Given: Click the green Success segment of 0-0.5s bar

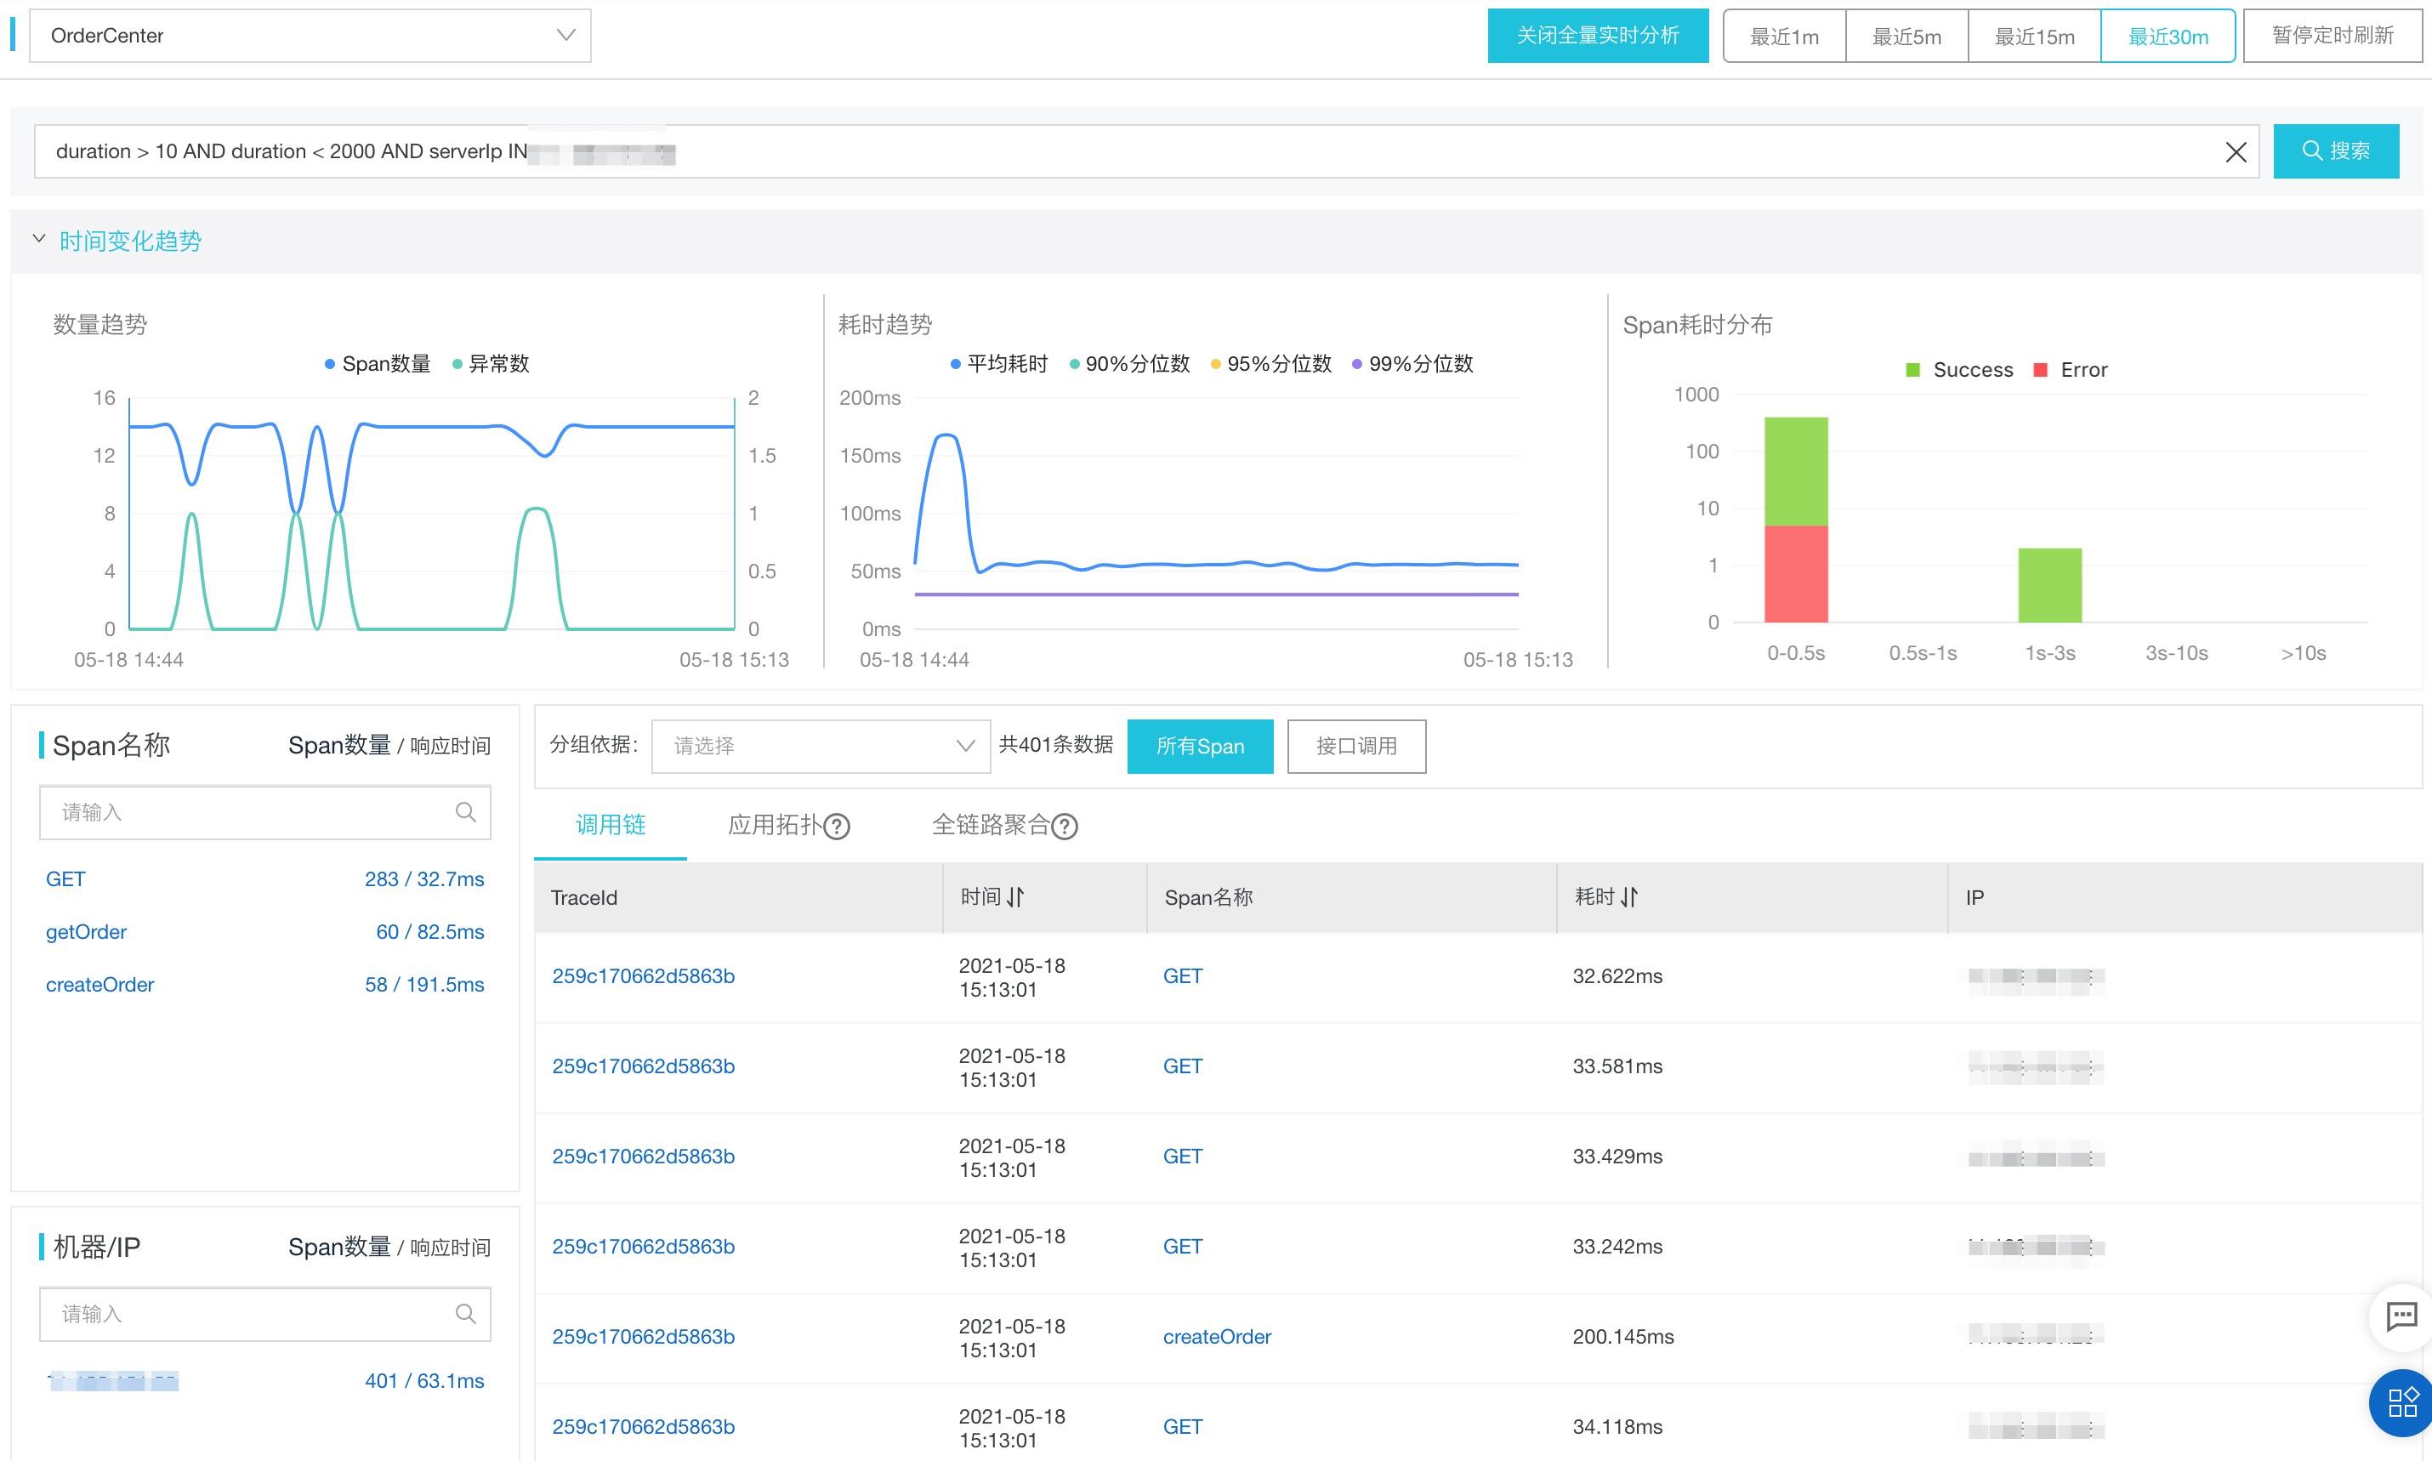Looking at the screenshot, I should pyautogui.click(x=1796, y=472).
